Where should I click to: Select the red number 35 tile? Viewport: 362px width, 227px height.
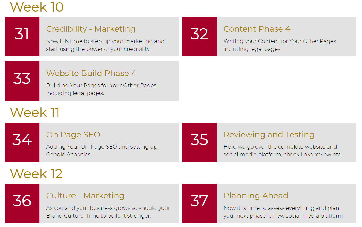pos(199,142)
